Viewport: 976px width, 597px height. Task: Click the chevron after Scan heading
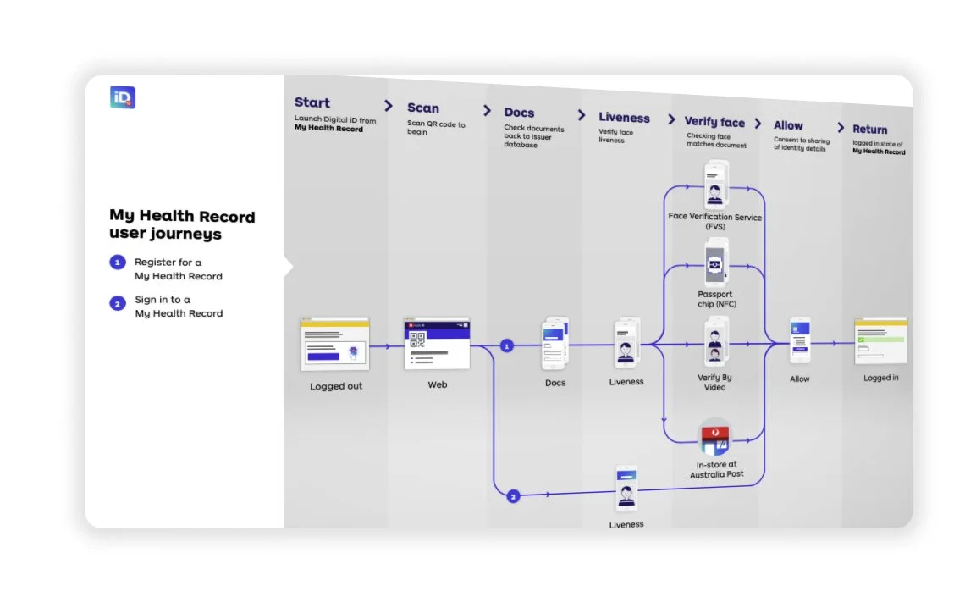(x=487, y=110)
